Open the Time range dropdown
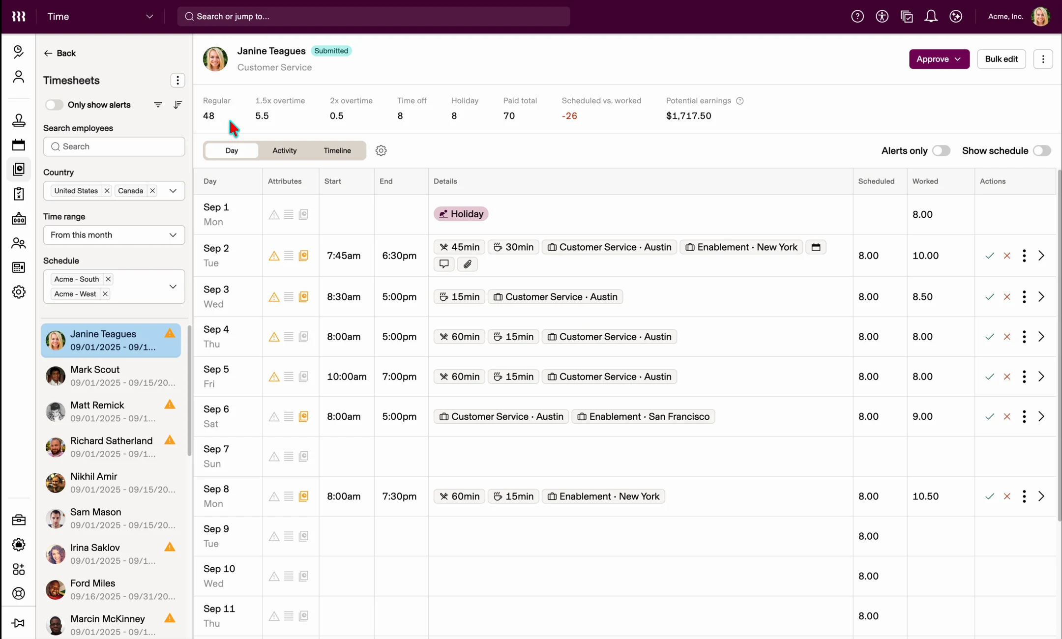Screen dimensions: 1062x639 [x=114, y=235]
